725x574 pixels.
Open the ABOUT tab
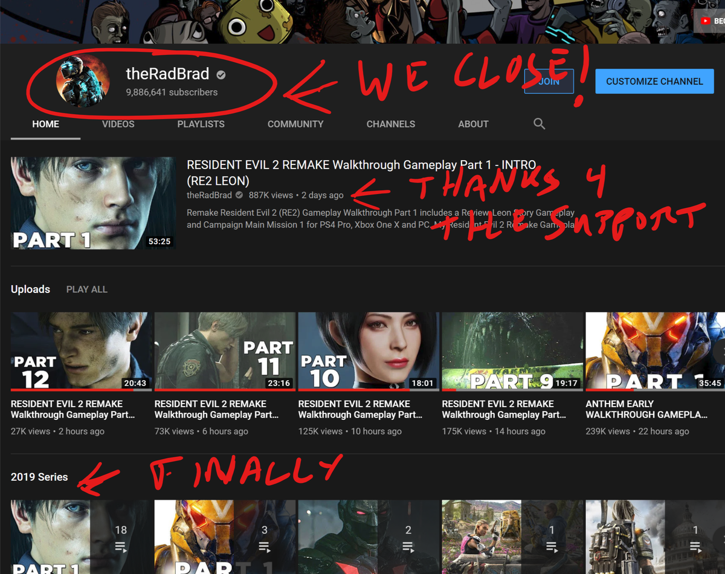coord(473,124)
